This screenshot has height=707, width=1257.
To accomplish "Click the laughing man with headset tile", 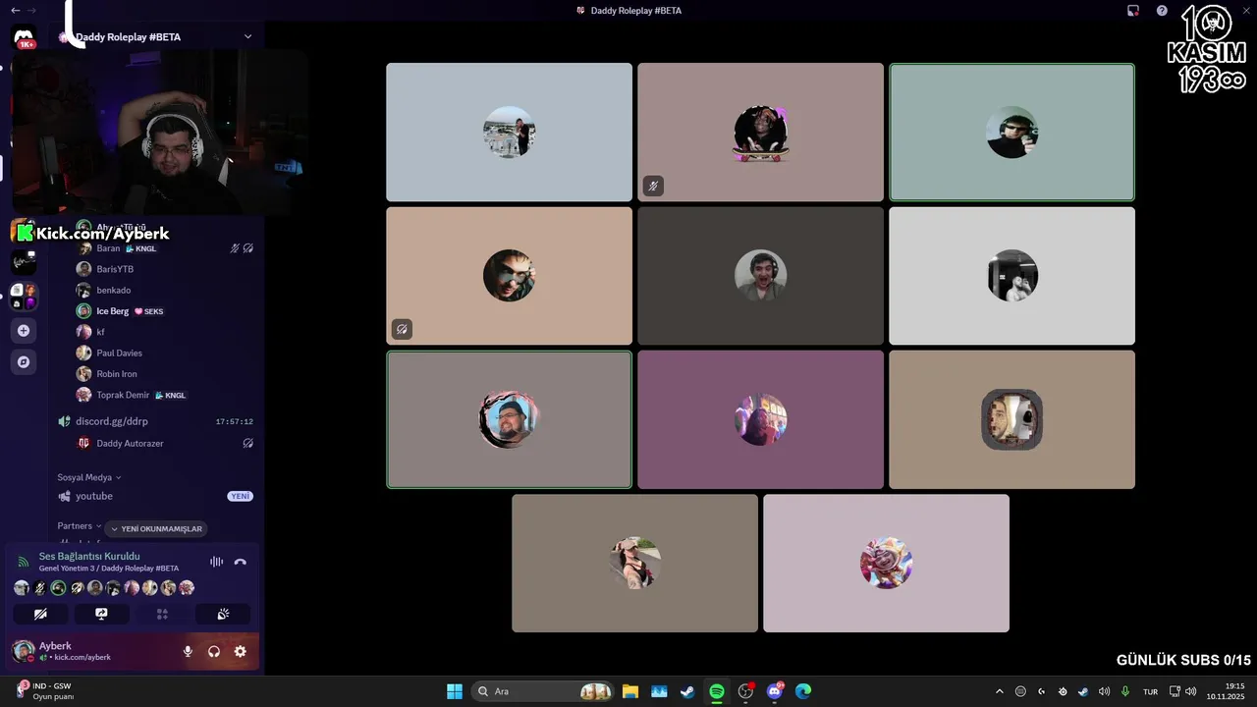I will click(x=760, y=276).
